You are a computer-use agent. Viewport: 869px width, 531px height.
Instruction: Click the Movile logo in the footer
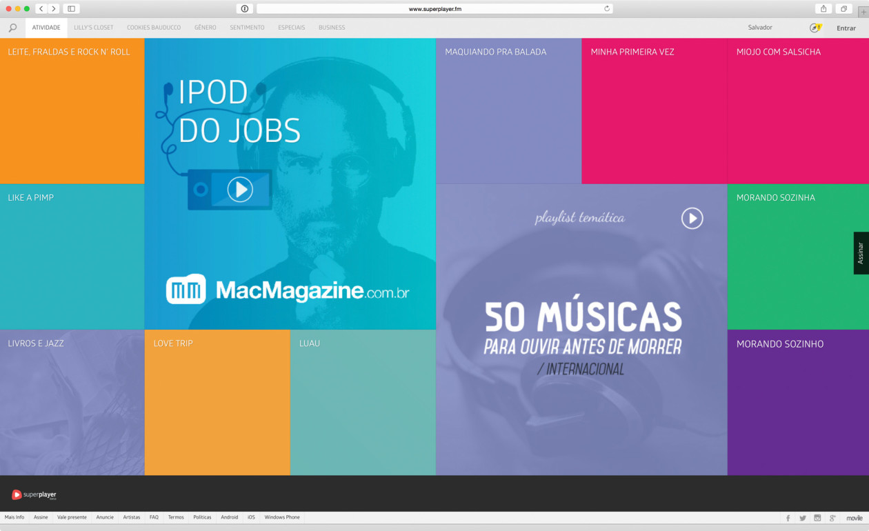[x=853, y=517]
